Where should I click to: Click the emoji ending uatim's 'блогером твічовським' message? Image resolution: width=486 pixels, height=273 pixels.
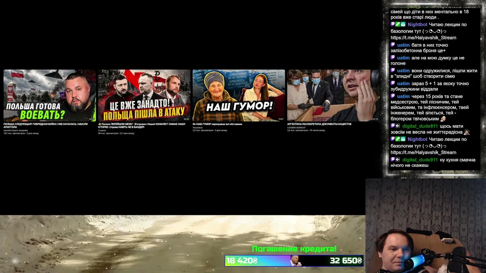tap(443, 119)
